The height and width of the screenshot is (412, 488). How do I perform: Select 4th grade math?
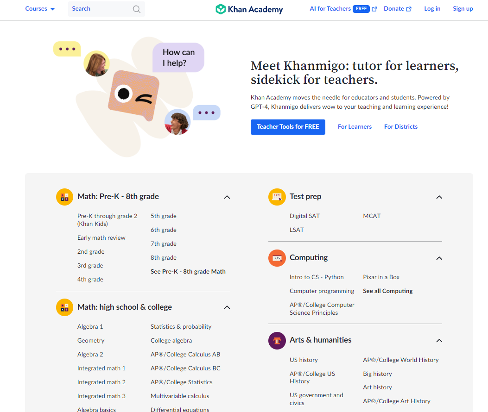pyautogui.click(x=90, y=280)
